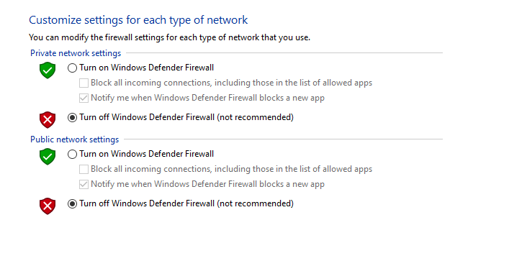Select Turn off Windows Defender Firewall radio for Public network
This screenshot has height=266, width=509.
click(72, 203)
